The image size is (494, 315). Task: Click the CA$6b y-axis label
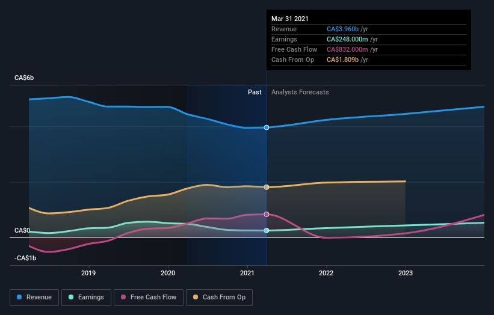(x=24, y=78)
